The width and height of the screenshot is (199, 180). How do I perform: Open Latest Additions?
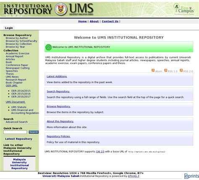pyautogui.click(x=57, y=77)
